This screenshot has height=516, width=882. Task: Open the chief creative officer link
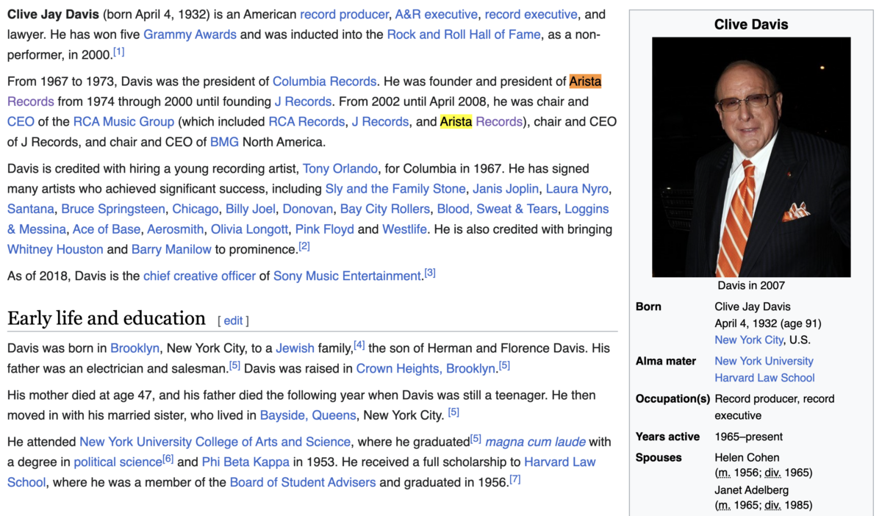[199, 276]
